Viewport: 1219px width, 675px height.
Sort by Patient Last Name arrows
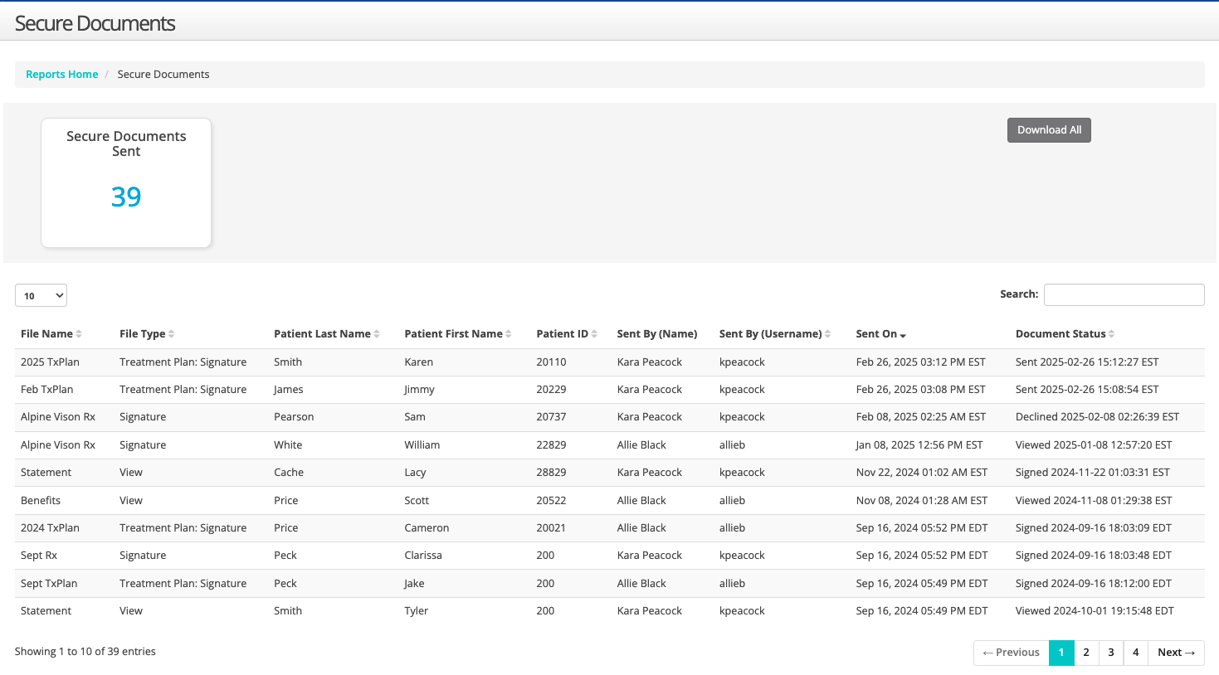[377, 334]
